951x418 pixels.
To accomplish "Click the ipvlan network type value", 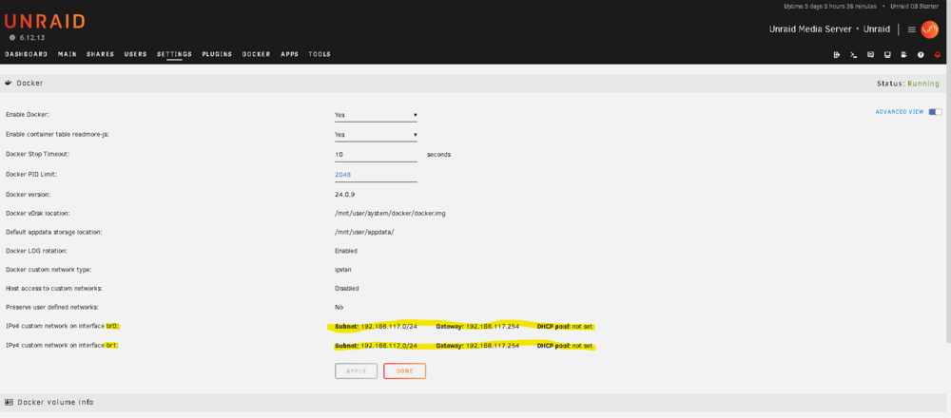I will tap(342, 270).
